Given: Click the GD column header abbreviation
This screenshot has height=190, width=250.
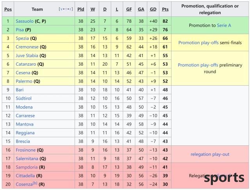Looking at the screenshot, I should [153, 9].
